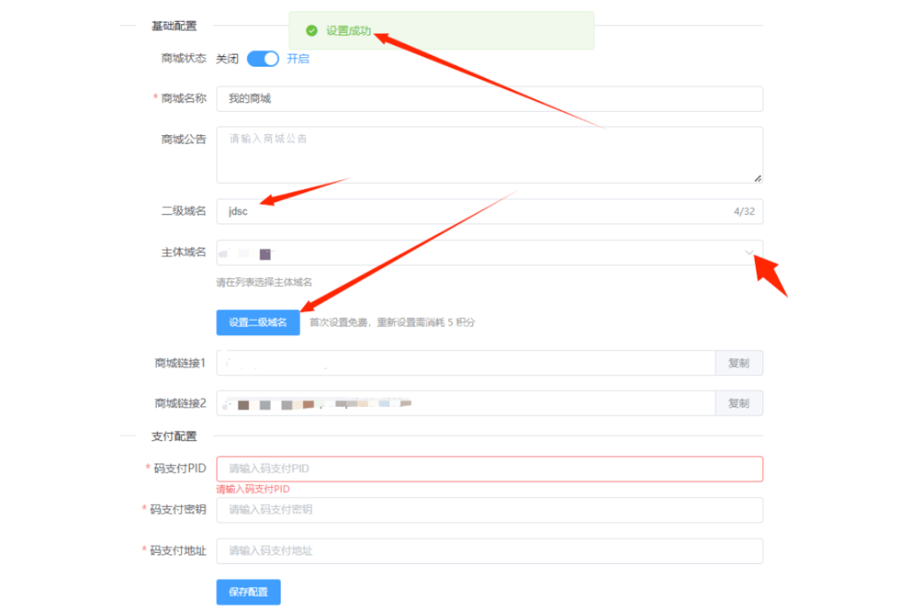Click into the 商城公告 textarea

click(x=489, y=155)
